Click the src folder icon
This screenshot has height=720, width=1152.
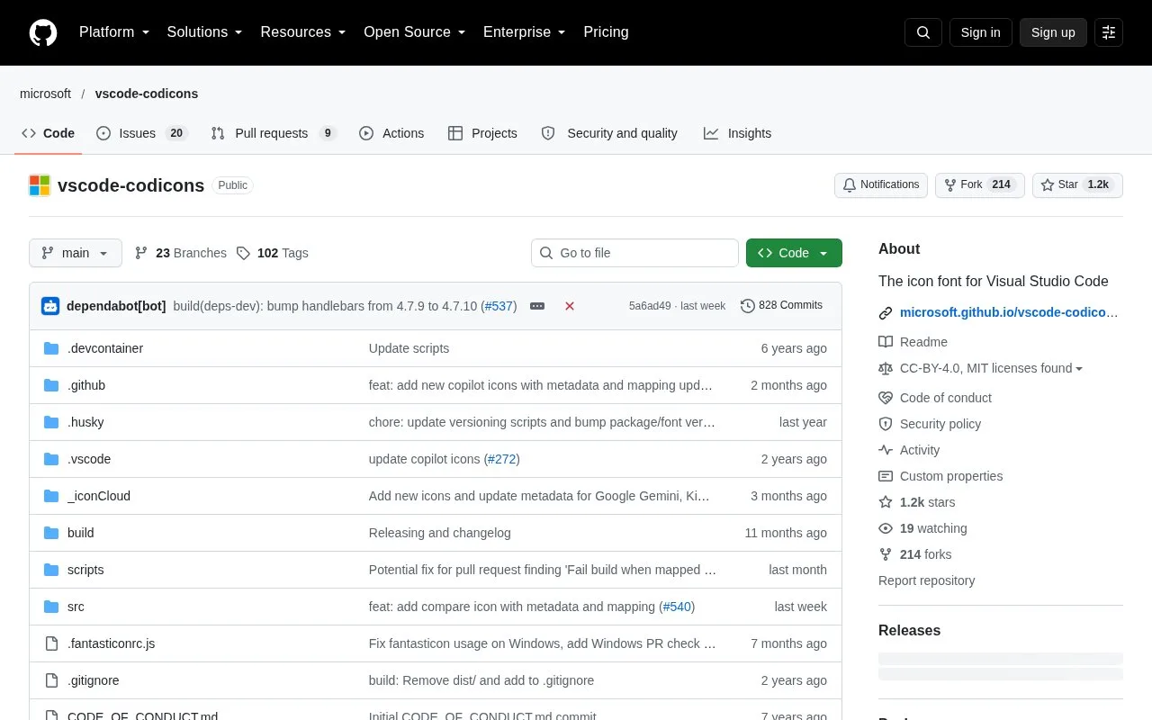51,607
